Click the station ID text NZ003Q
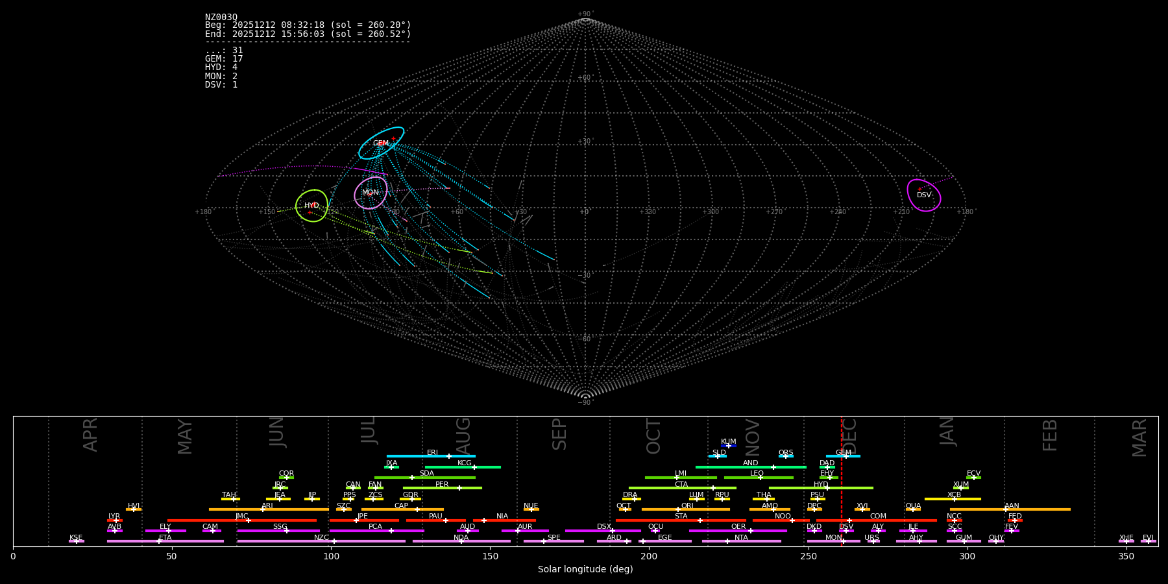The width and height of the screenshot is (1168, 584). point(221,17)
